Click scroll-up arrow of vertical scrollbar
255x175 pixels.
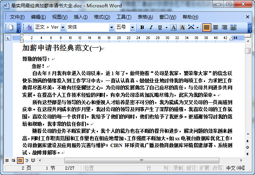pyautogui.click(x=248, y=41)
